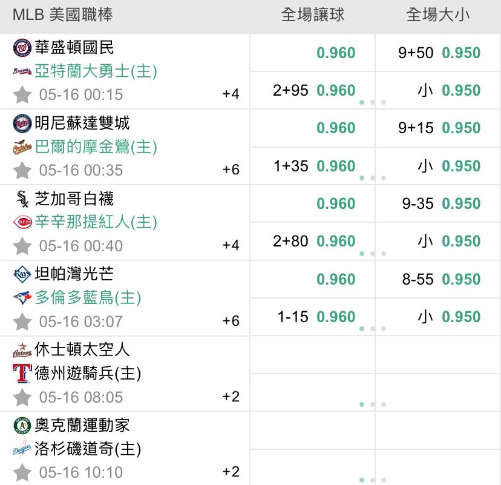Click the Toronto Blue Jays logo
This screenshot has width=501, height=485.
[22, 298]
